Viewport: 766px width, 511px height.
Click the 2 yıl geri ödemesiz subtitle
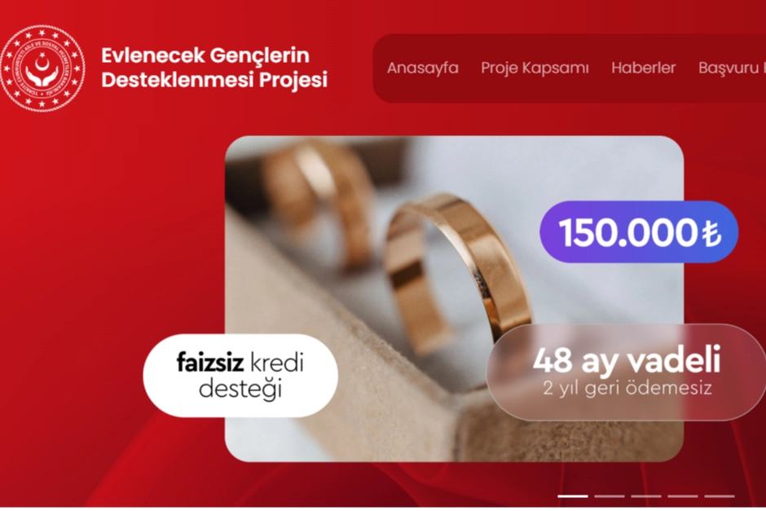point(627,389)
